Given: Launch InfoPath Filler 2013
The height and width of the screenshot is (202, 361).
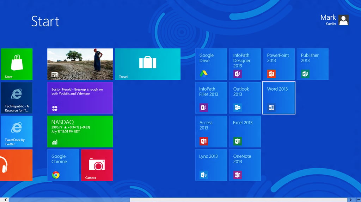Looking at the screenshot, I should pos(211,98).
